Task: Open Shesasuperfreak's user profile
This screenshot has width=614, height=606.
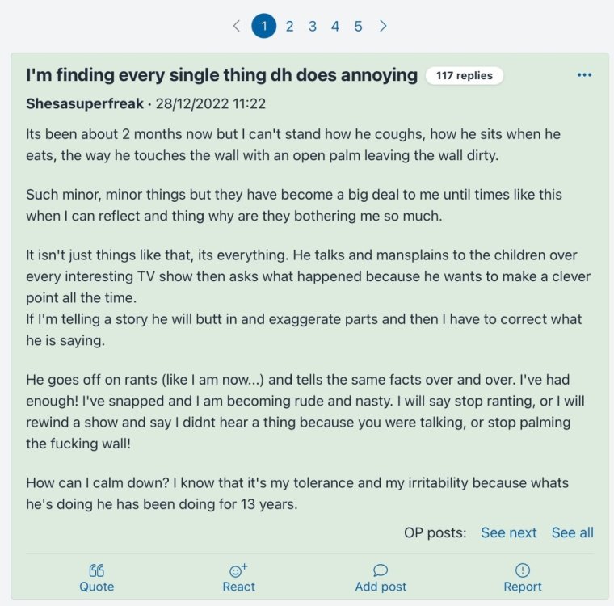Action: click(84, 104)
